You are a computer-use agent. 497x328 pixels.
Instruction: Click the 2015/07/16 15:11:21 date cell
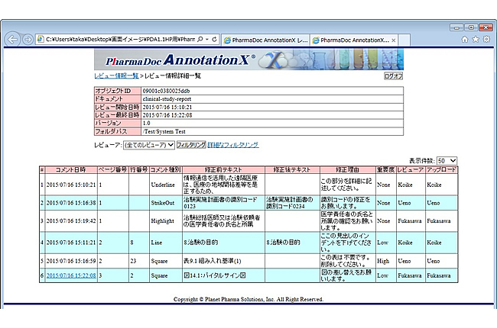[x=71, y=243]
